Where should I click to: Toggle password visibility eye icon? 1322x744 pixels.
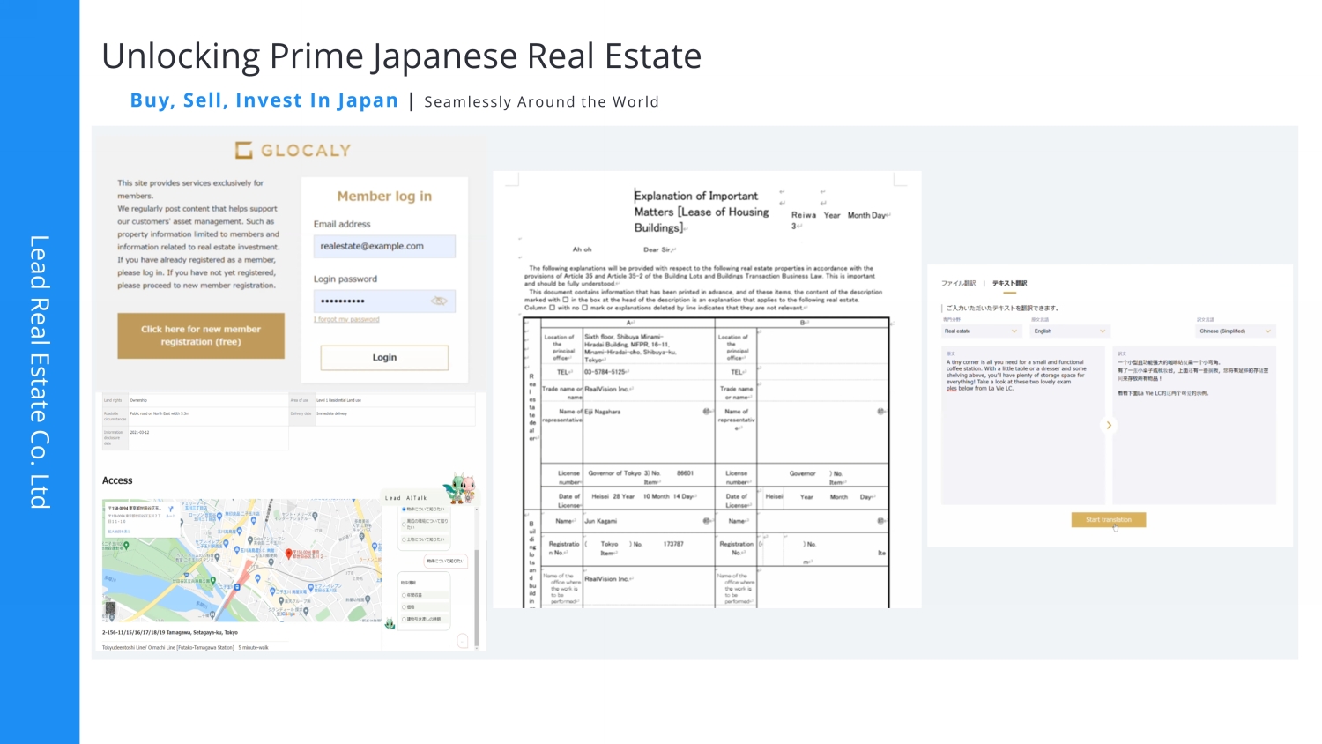(x=439, y=301)
